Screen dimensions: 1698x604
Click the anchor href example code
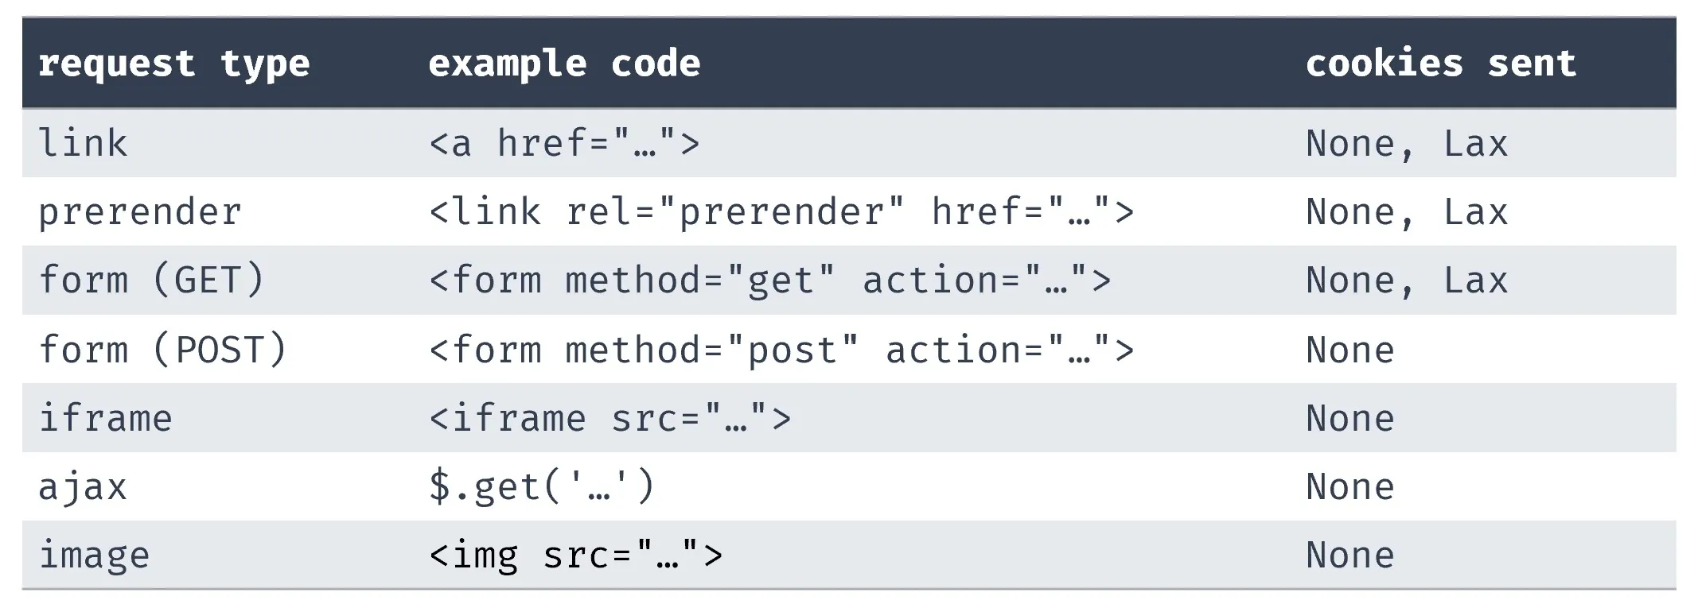[563, 144]
